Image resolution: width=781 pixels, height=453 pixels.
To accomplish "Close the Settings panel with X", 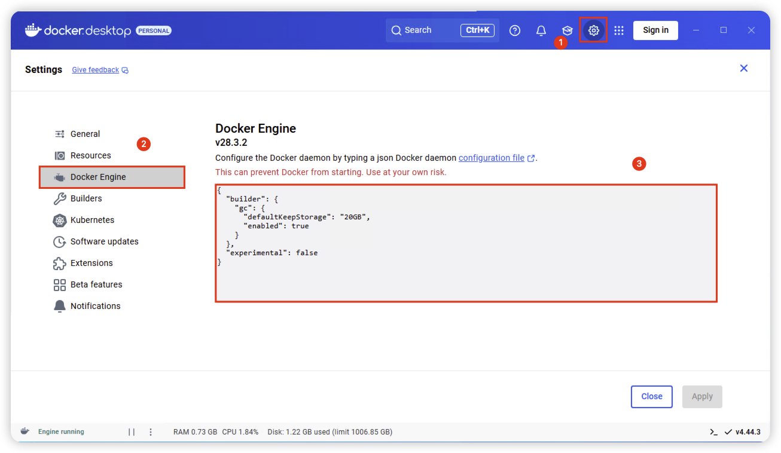I will pyautogui.click(x=744, y=68).
